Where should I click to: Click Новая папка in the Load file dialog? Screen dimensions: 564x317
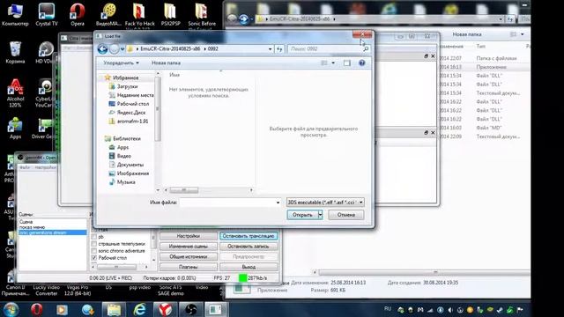click(166, 63)
